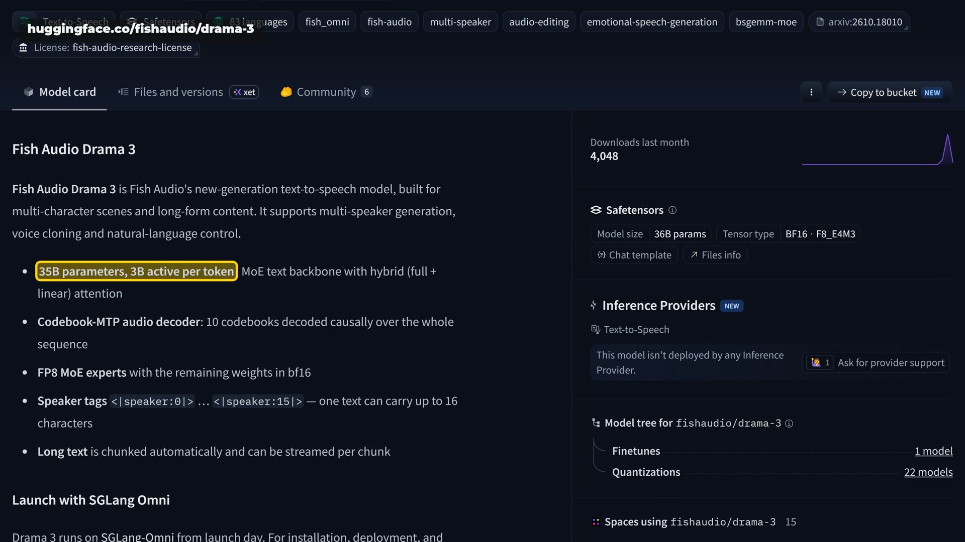Click Ask for provider support button
The height and width of the screenshot is (542, 965).
(x=876, y=362)
